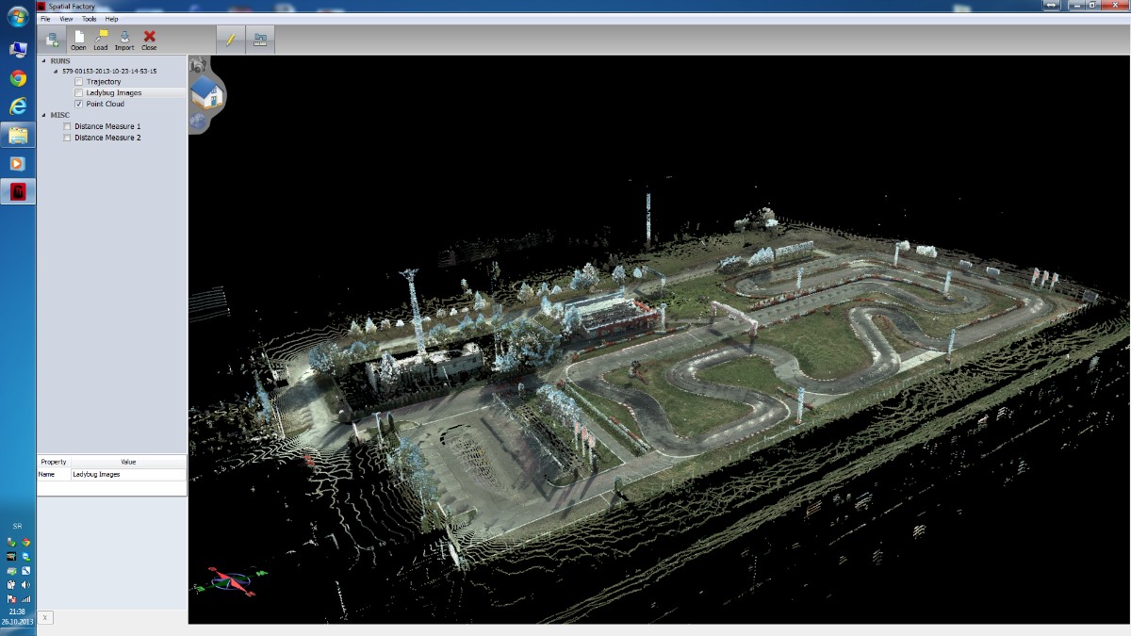Click the Name property cell

point(54,475)
